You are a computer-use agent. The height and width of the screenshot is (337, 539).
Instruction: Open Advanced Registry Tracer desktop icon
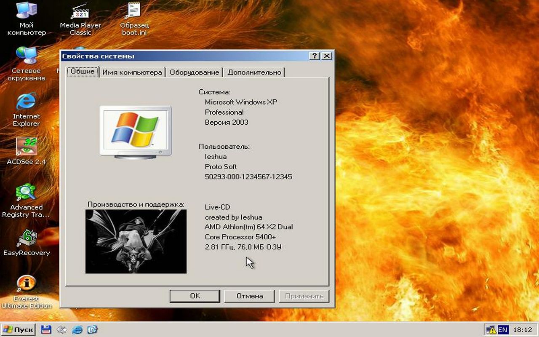[x=26, y=193]
